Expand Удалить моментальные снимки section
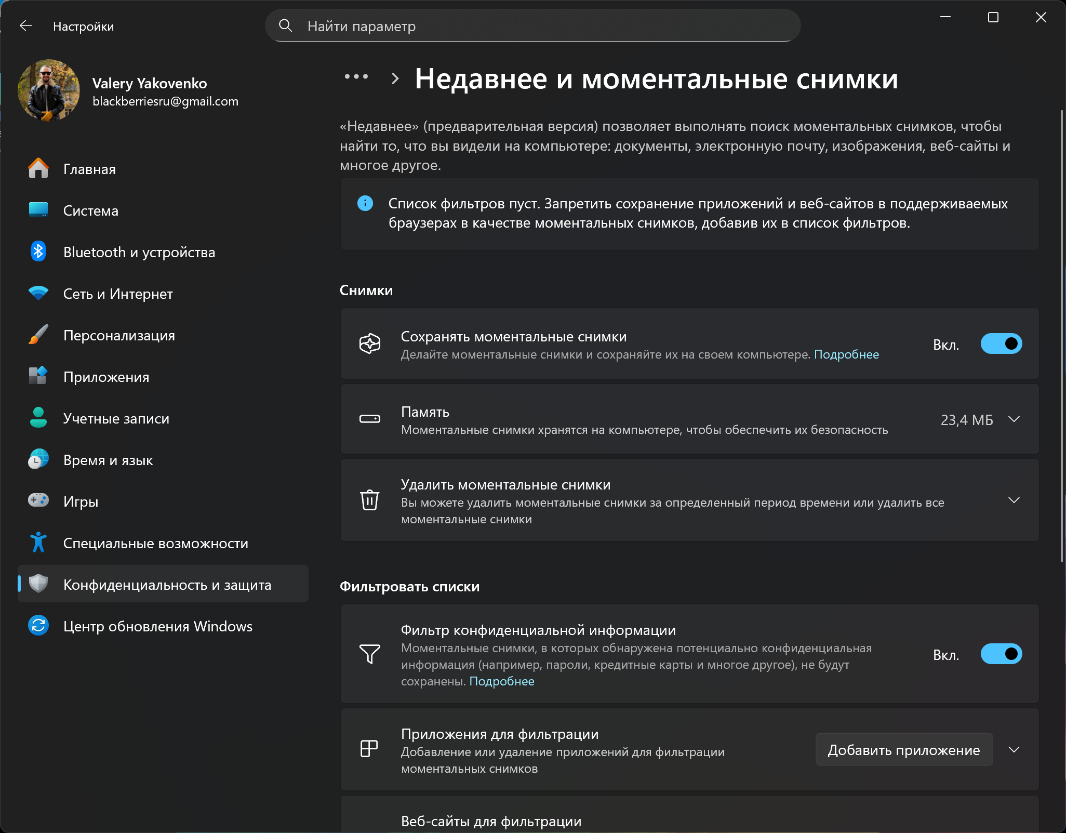The image size is (1066, 833). coord(1014,500)
